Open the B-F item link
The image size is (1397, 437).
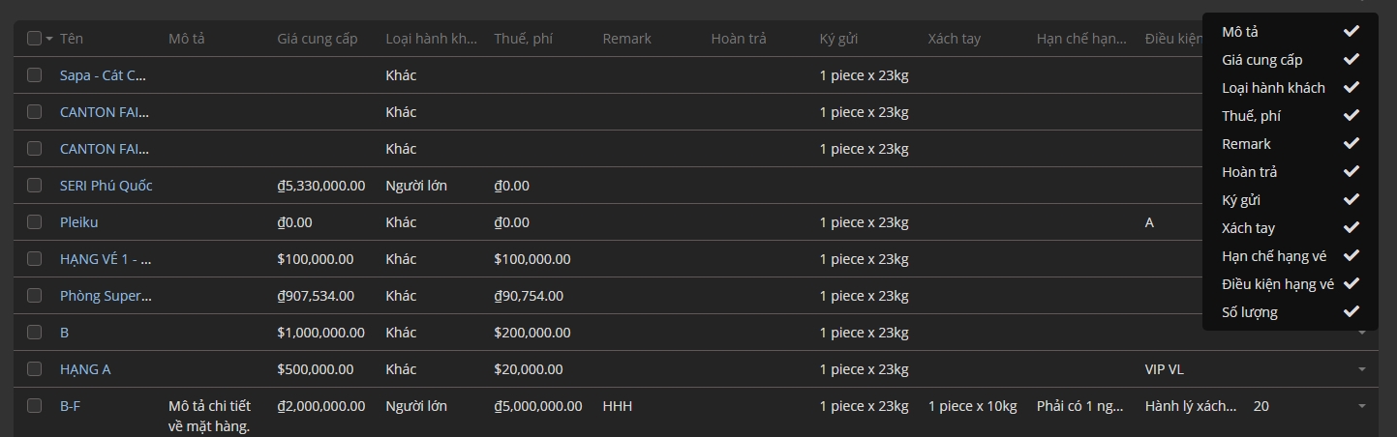pos(70,406)
